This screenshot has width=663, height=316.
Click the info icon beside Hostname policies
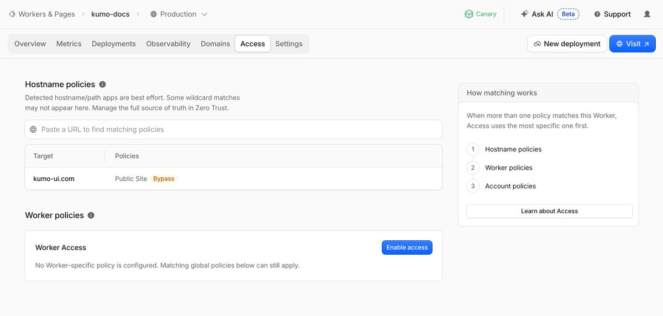click(102, 85)
